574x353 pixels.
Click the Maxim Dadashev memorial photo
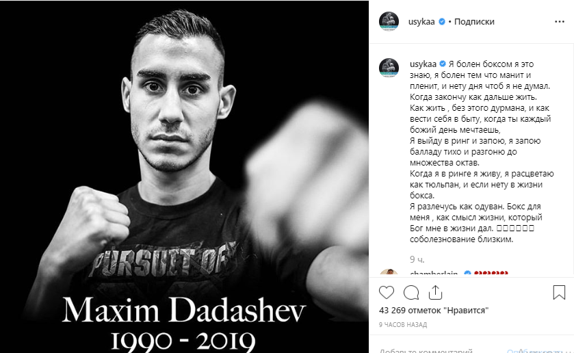[x=184, y=176]
